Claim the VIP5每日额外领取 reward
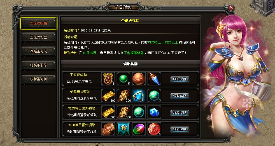The image size is (275, 146). click(180, 113)
